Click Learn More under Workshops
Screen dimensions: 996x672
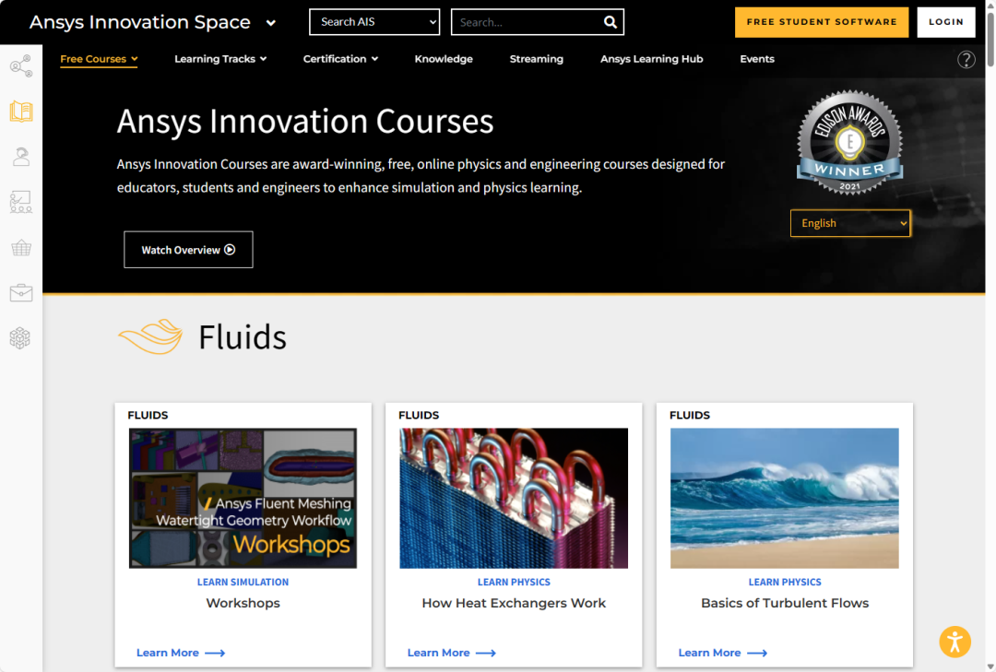168,653
